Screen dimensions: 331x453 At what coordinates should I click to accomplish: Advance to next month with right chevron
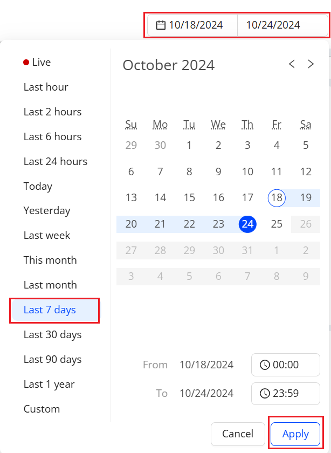311,64
